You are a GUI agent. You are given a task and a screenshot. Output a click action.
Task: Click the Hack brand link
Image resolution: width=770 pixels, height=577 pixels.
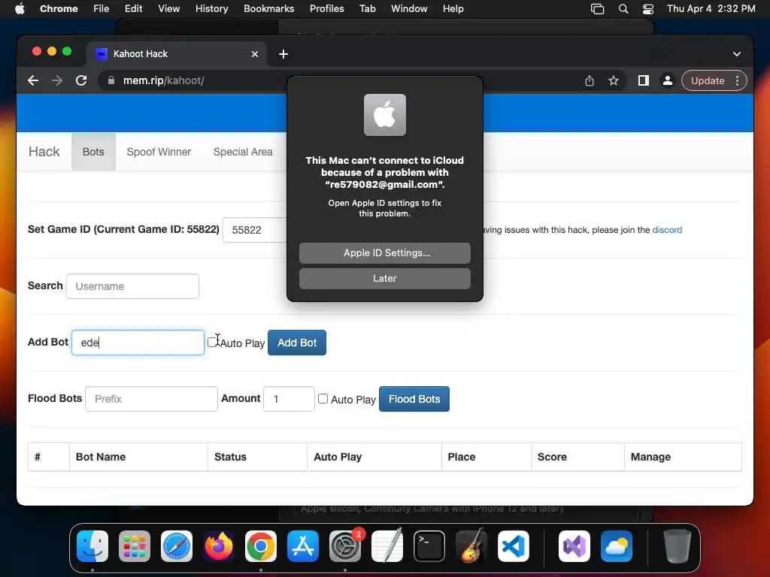(x=44, y=152)
